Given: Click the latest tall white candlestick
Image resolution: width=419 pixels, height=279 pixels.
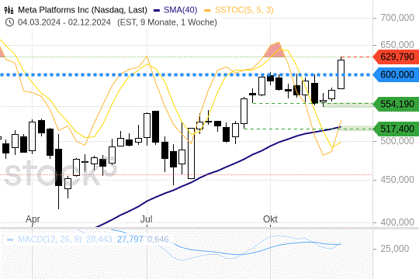Looking at the screenshot, I should tap(341, 74).
